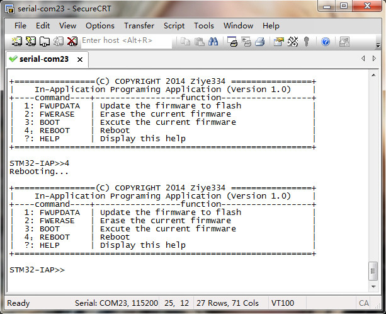Click the 'STM32-IAP>>4' terminal line
386x314 pixels.
click(40, 163)
